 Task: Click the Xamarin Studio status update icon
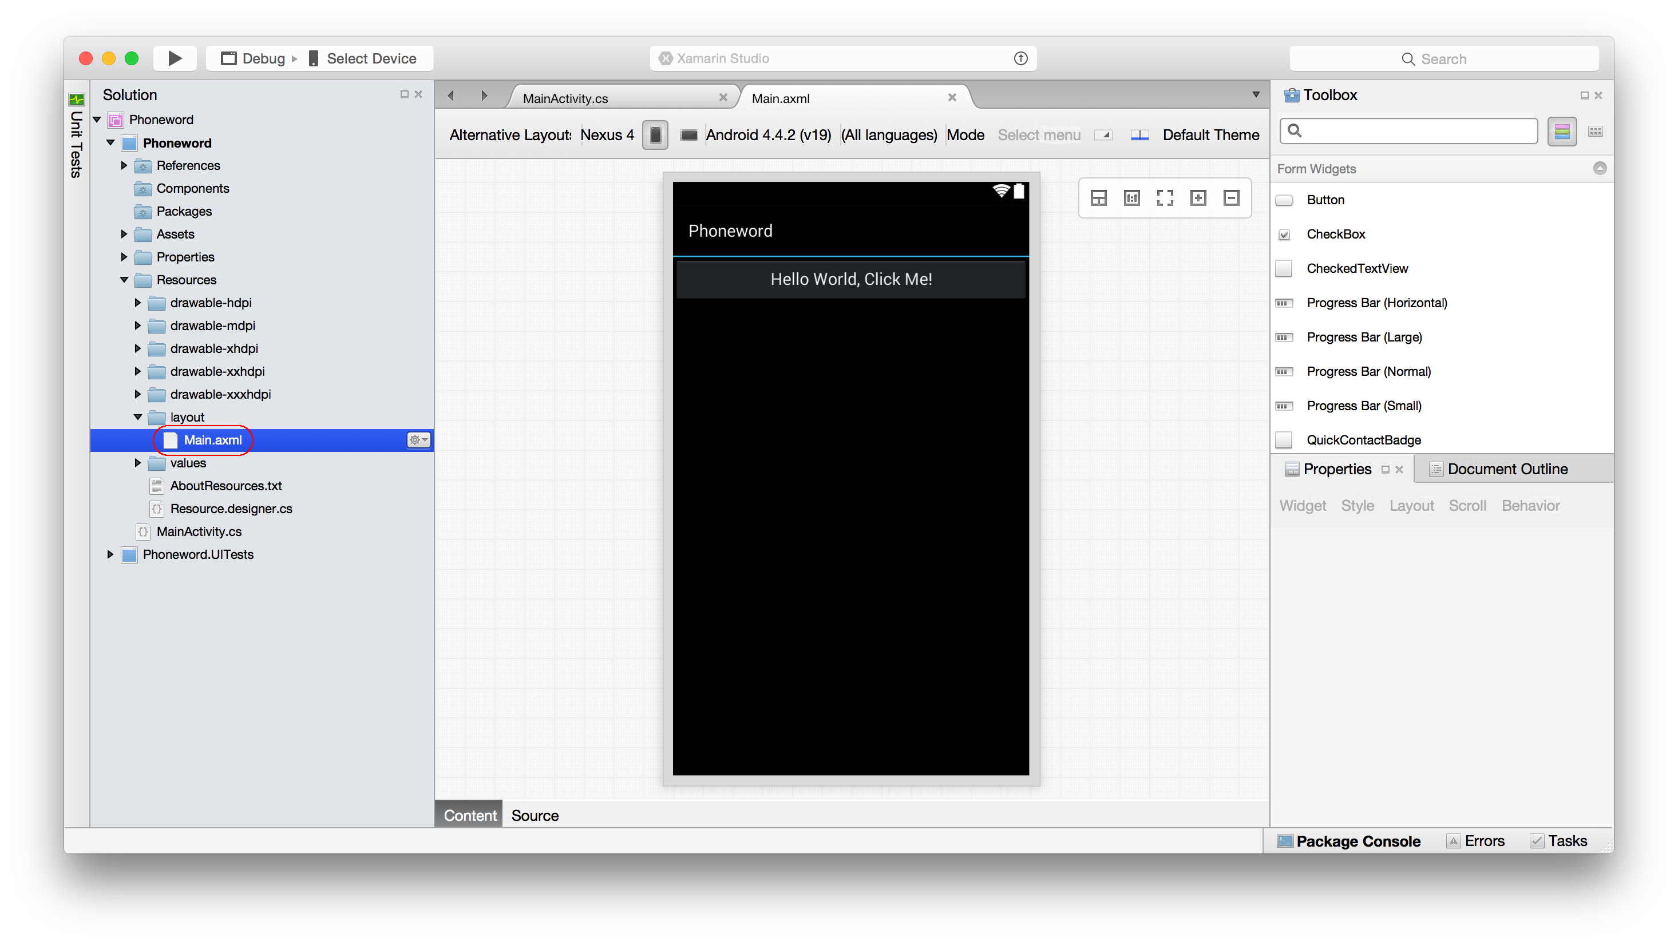pos(1021,58)
